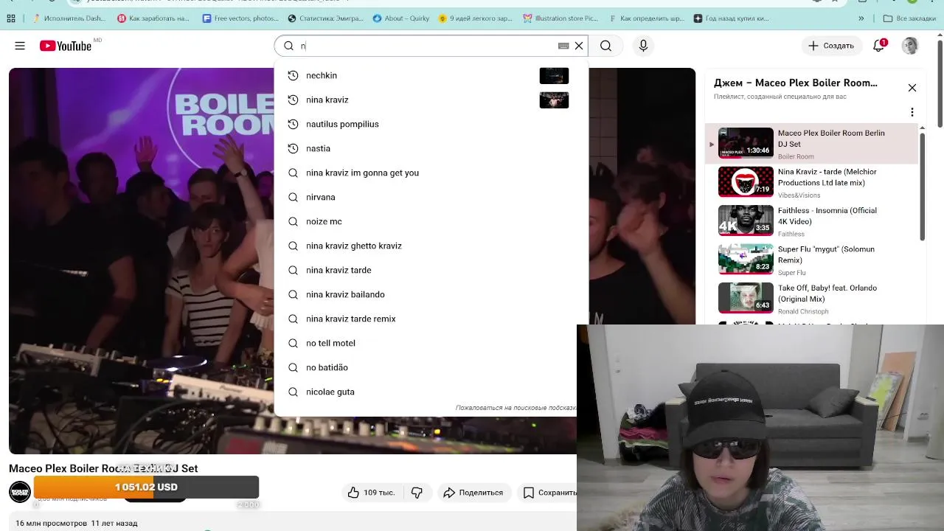Play Take Off, Baby! playlist thumbnail

tap(746, 298)
